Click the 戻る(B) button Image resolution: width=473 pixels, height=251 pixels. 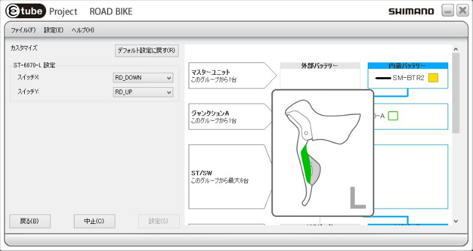[x=30, y=221]
